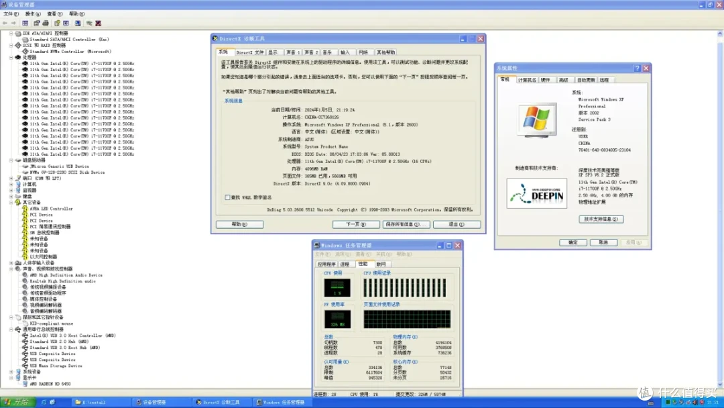Collapse the 通用串行总线控制器 node
This screenshot has width=724, height=408.
pos(11,329)
